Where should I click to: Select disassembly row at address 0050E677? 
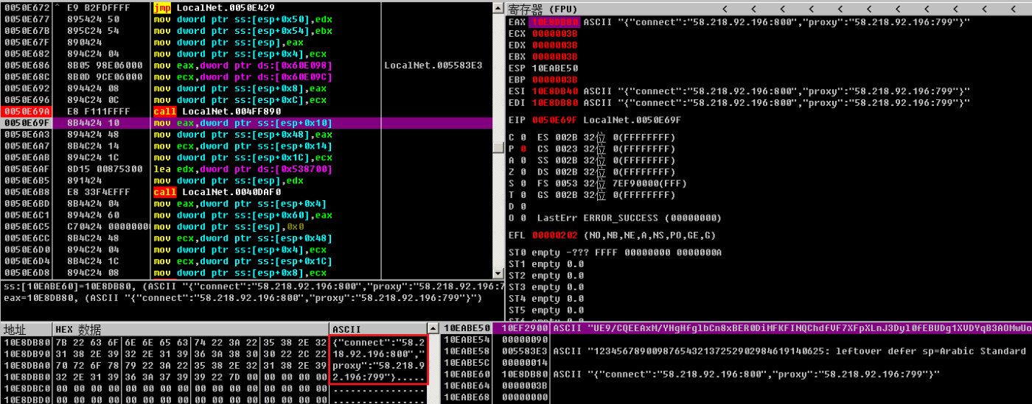(x=246, y=19)
